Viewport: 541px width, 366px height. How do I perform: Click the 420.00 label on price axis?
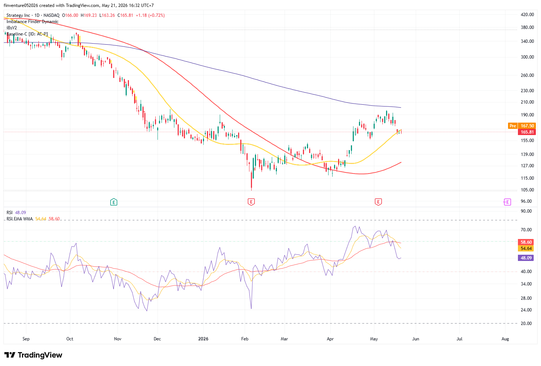(x=527, y=15)
